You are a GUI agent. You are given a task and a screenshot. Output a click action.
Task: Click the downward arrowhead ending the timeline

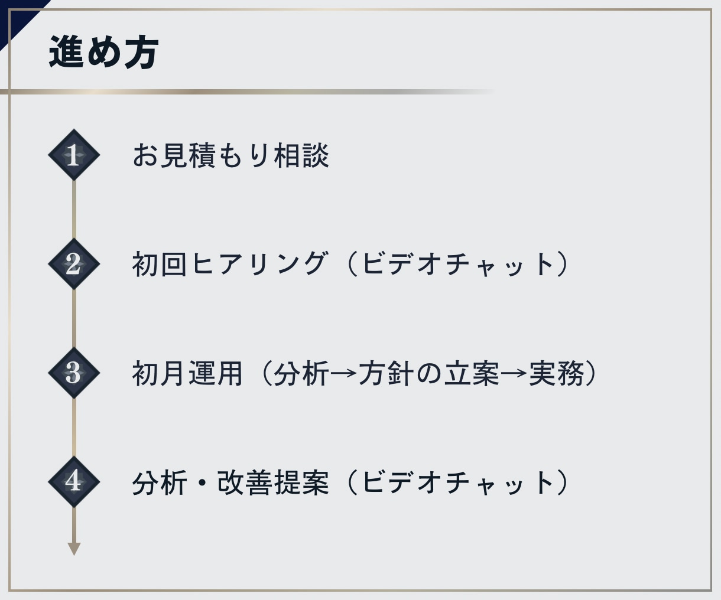coord(74,549)
